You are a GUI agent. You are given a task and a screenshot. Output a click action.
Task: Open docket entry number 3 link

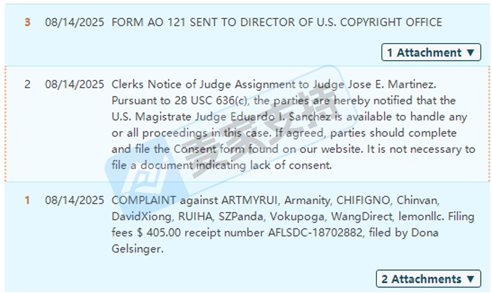[28, 22]
